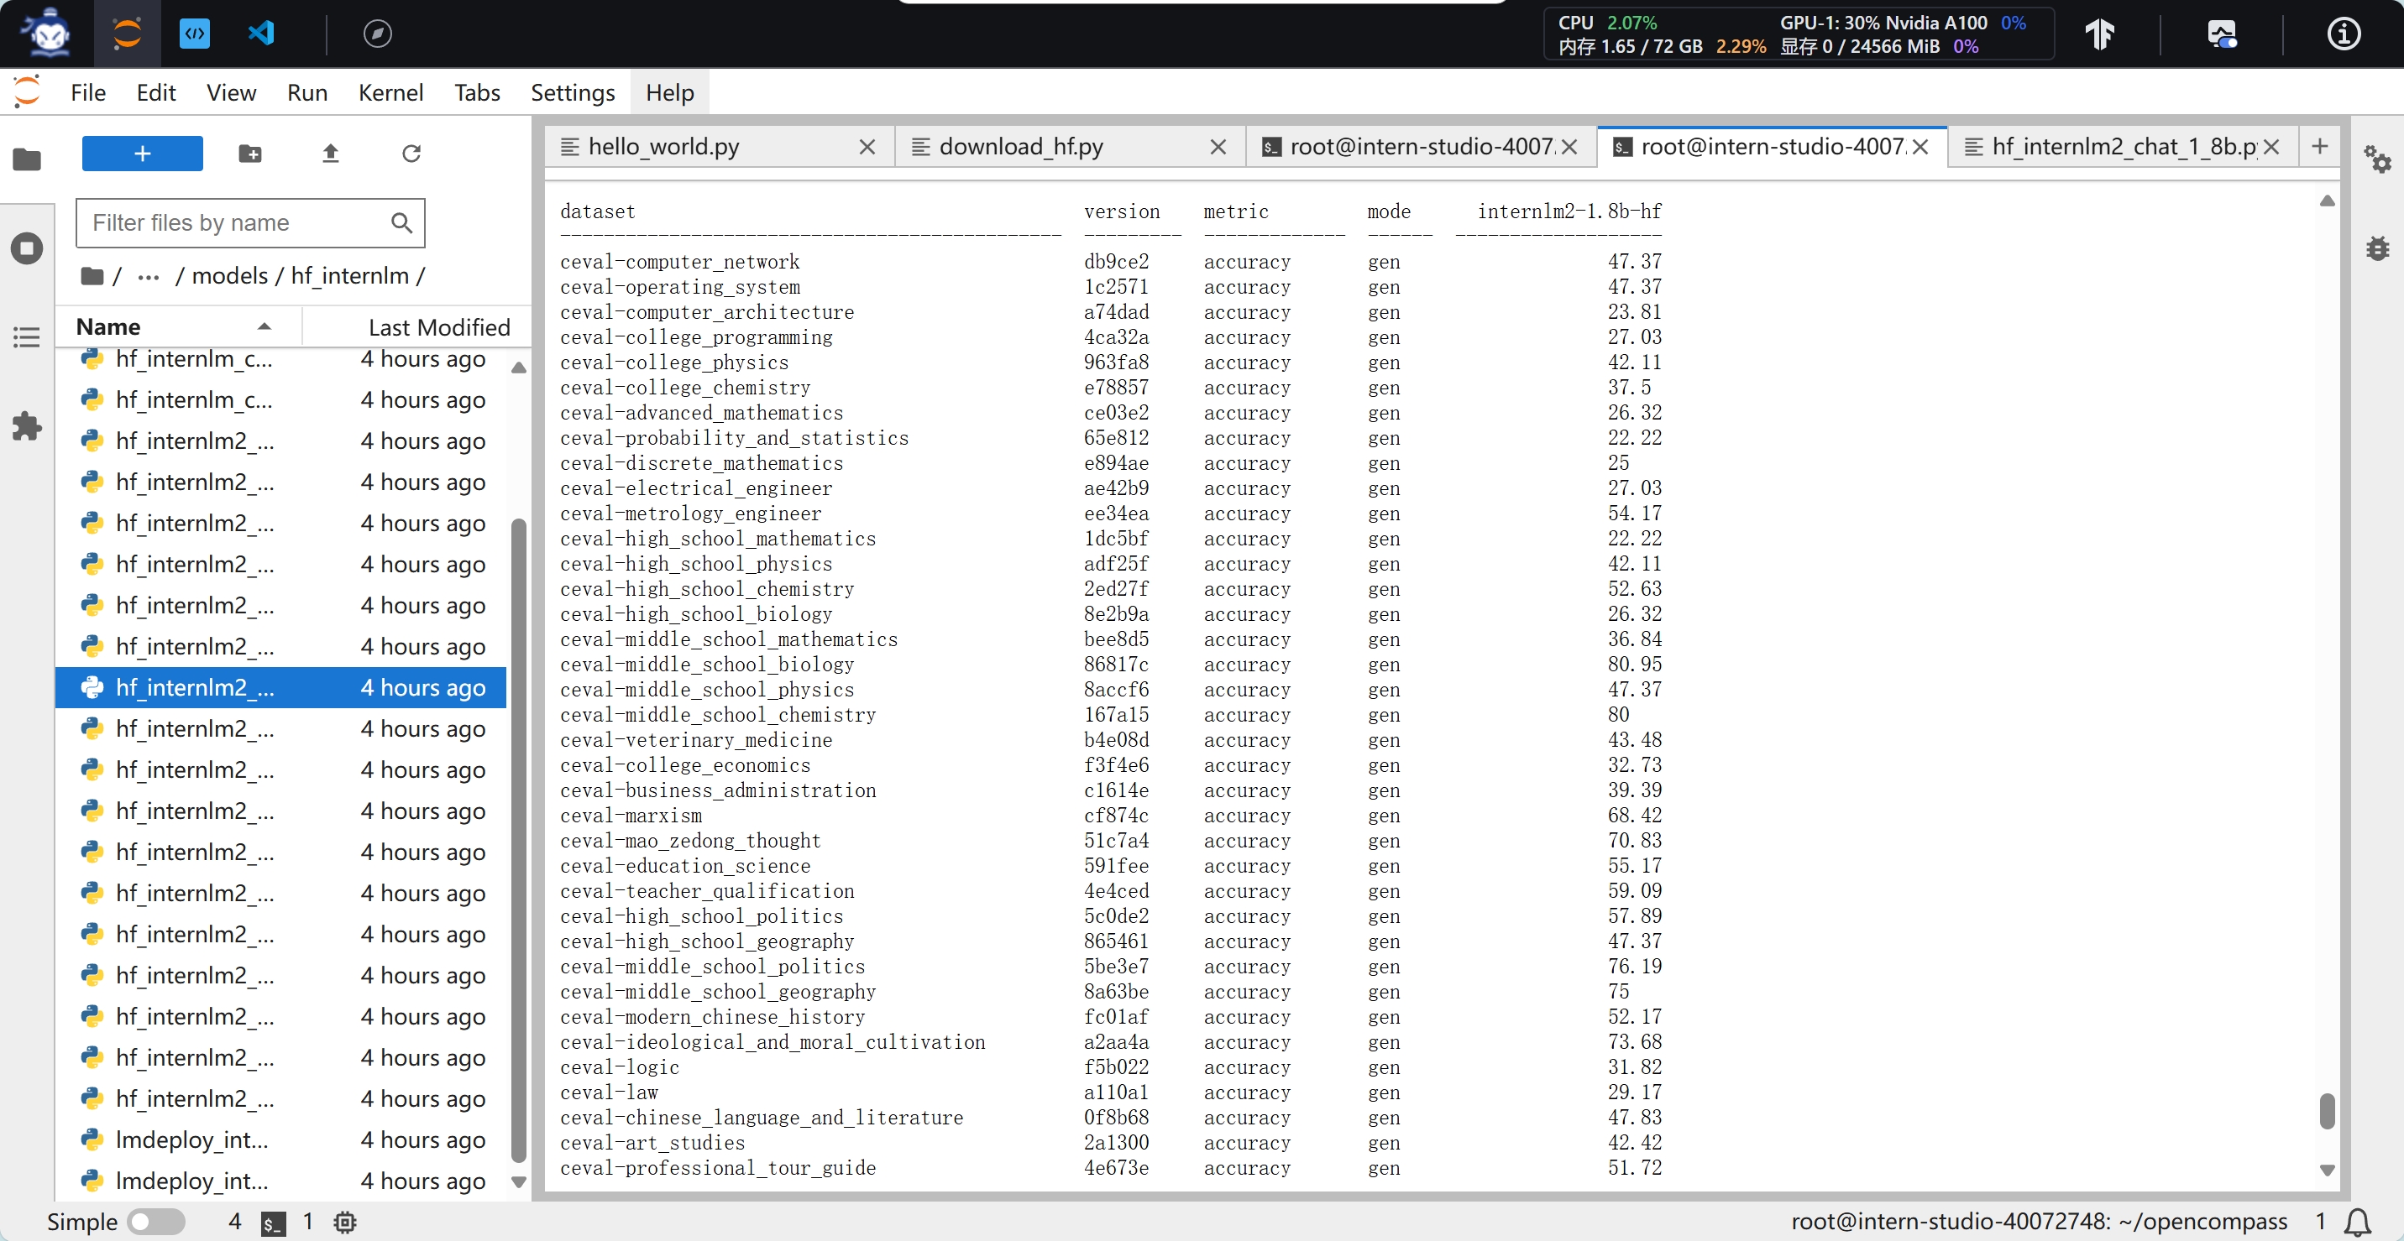Image resolution: width=2404 pixels, height=1241 pixels.
Task: Sort by Last Modified column
Action: (438, 327)
